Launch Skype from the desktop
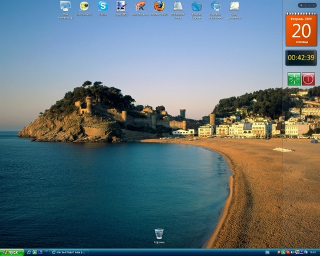 click(103, 8)
